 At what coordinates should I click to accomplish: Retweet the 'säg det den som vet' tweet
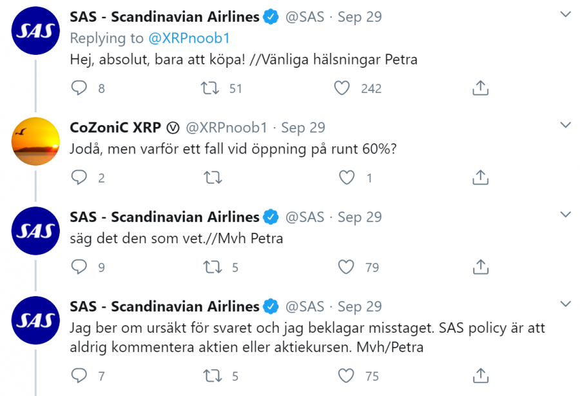point(211,266)
